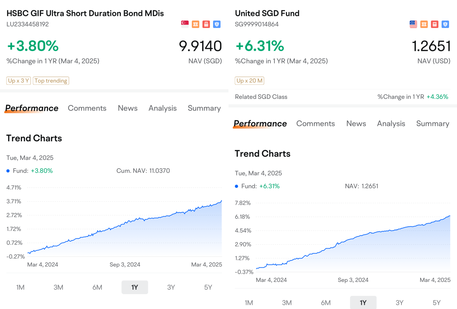Click the 'Cum. NAV: 11.0370' label

143,171
